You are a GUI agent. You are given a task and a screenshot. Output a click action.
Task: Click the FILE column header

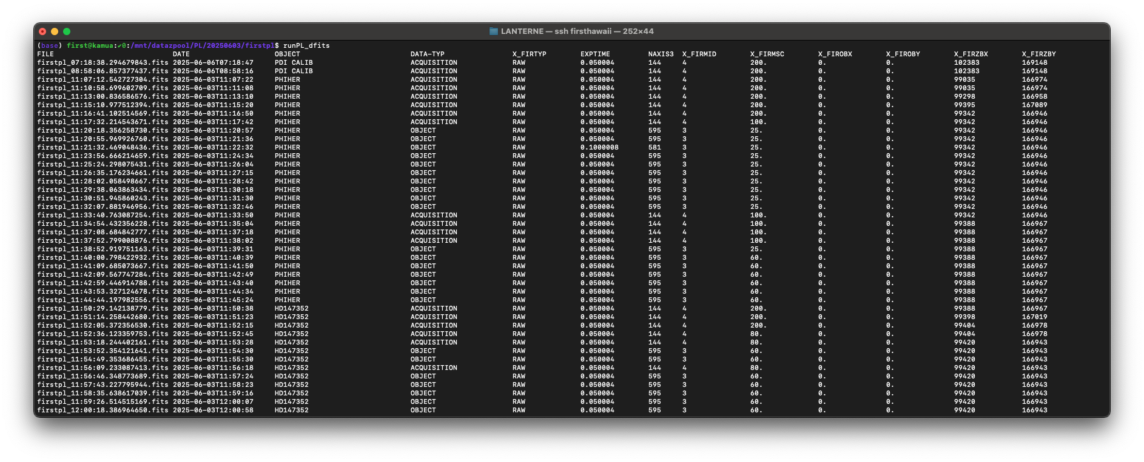point(45,54)
